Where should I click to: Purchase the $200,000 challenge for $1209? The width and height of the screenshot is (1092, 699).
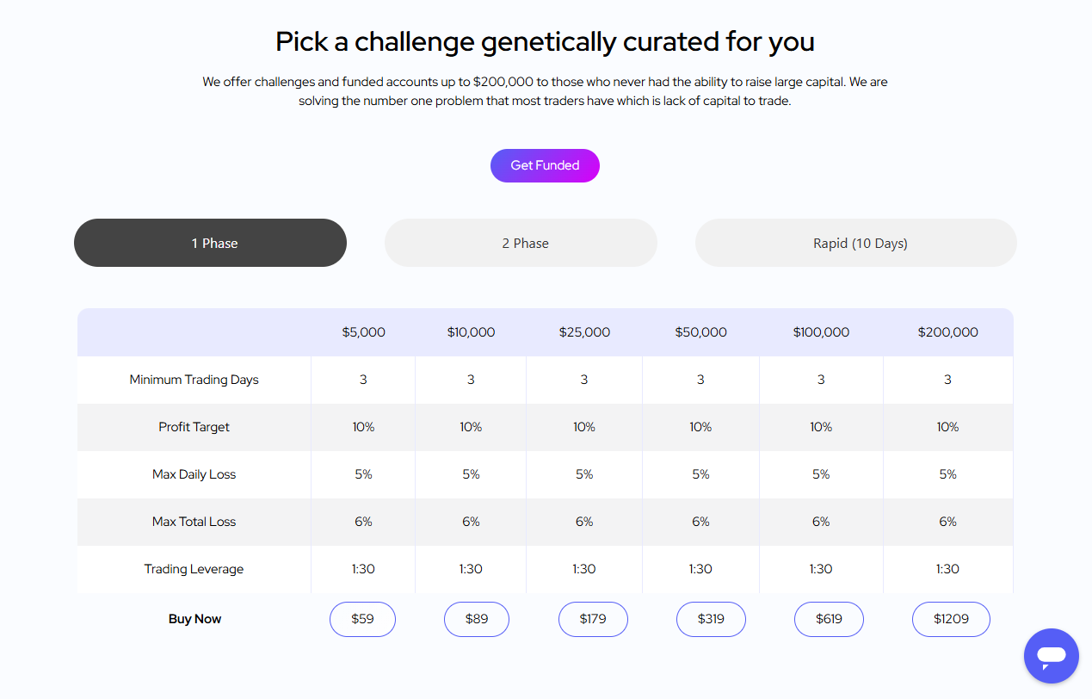point(951,619)
